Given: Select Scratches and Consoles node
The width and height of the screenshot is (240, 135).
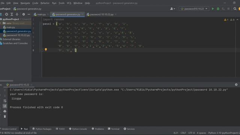Looking at the screenshot, I should click(x=15, y=43).
